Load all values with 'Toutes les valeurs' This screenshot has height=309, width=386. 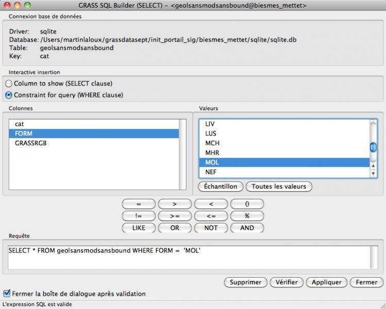click(278, 186)
